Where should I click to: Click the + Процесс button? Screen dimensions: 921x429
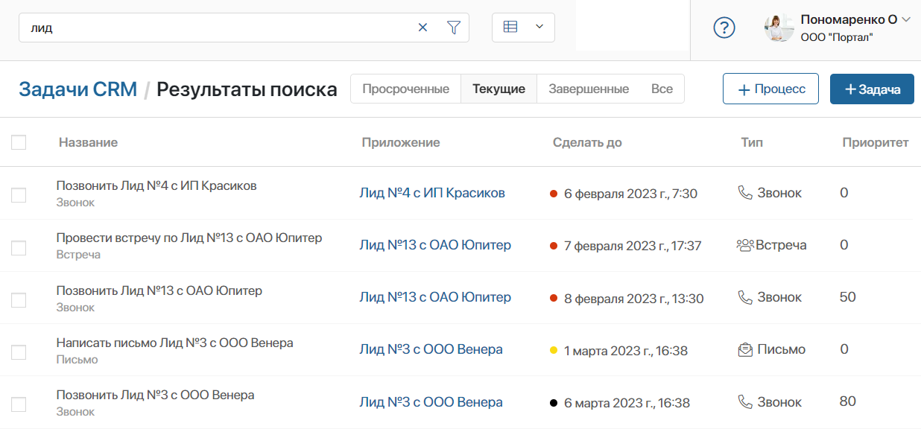[x=770, y=89]
